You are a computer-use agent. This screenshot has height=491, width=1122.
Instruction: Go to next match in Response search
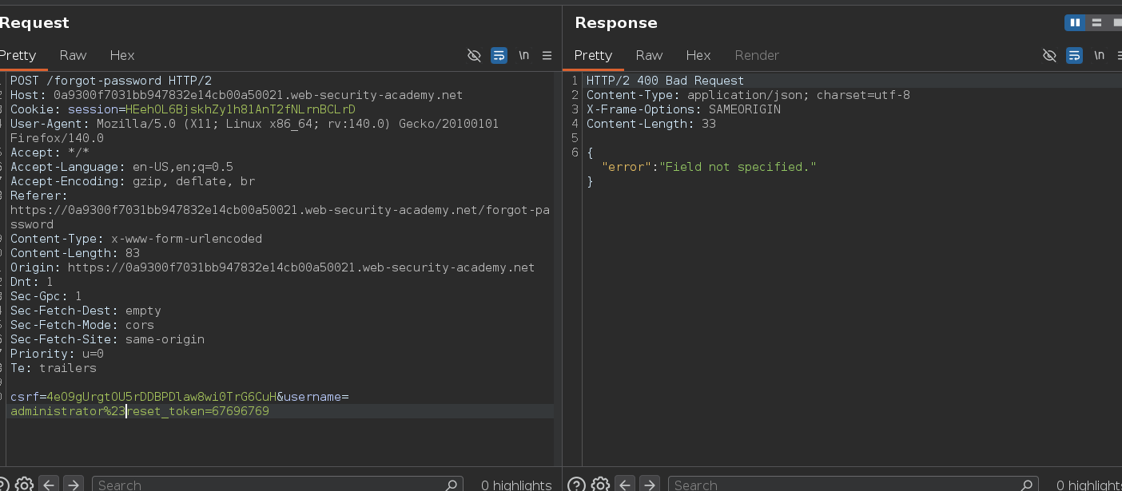tap(649, 484)
